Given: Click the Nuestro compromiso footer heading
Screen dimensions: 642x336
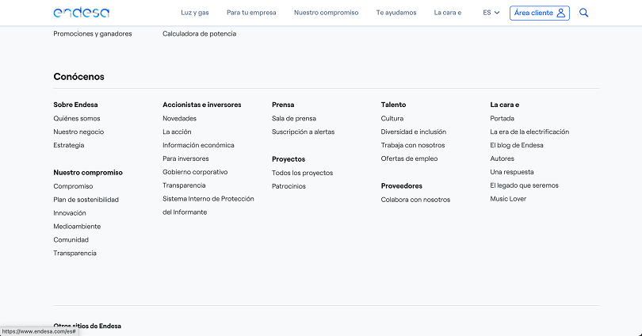Looking at the screenshot, I should click(x=88, y=173).
